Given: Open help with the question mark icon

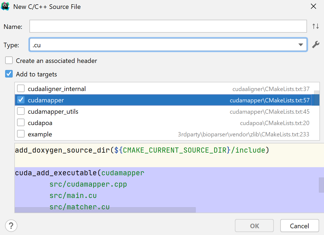Looking at the screenshot, I should coord(11,226).
